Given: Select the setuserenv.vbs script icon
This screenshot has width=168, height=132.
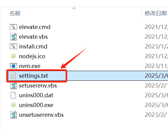Looking at the screenshot, I should (x=13, y=85).
